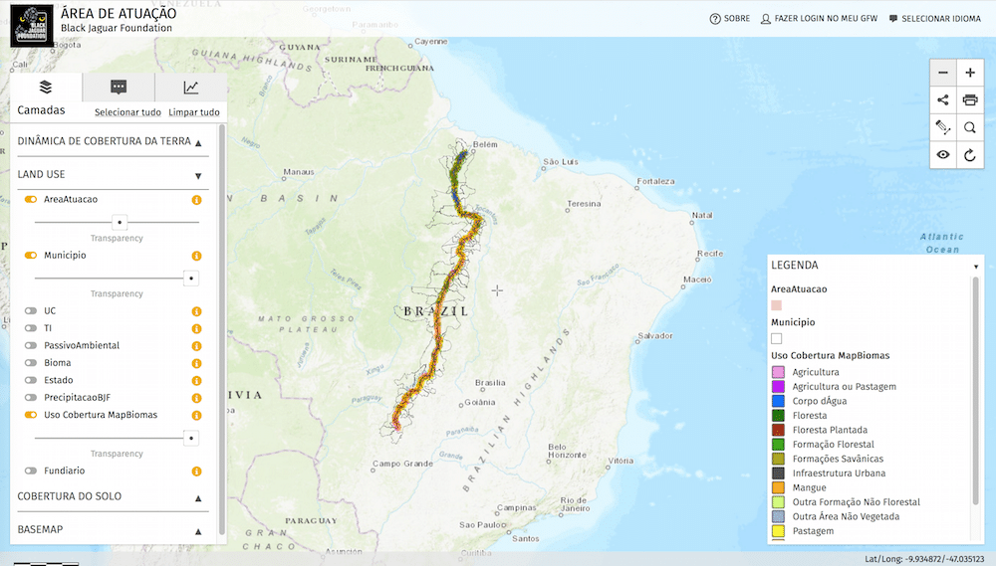Screen dimensions: 996x566
Task: Enable the Bioma layer toggle
Action: 31,363
